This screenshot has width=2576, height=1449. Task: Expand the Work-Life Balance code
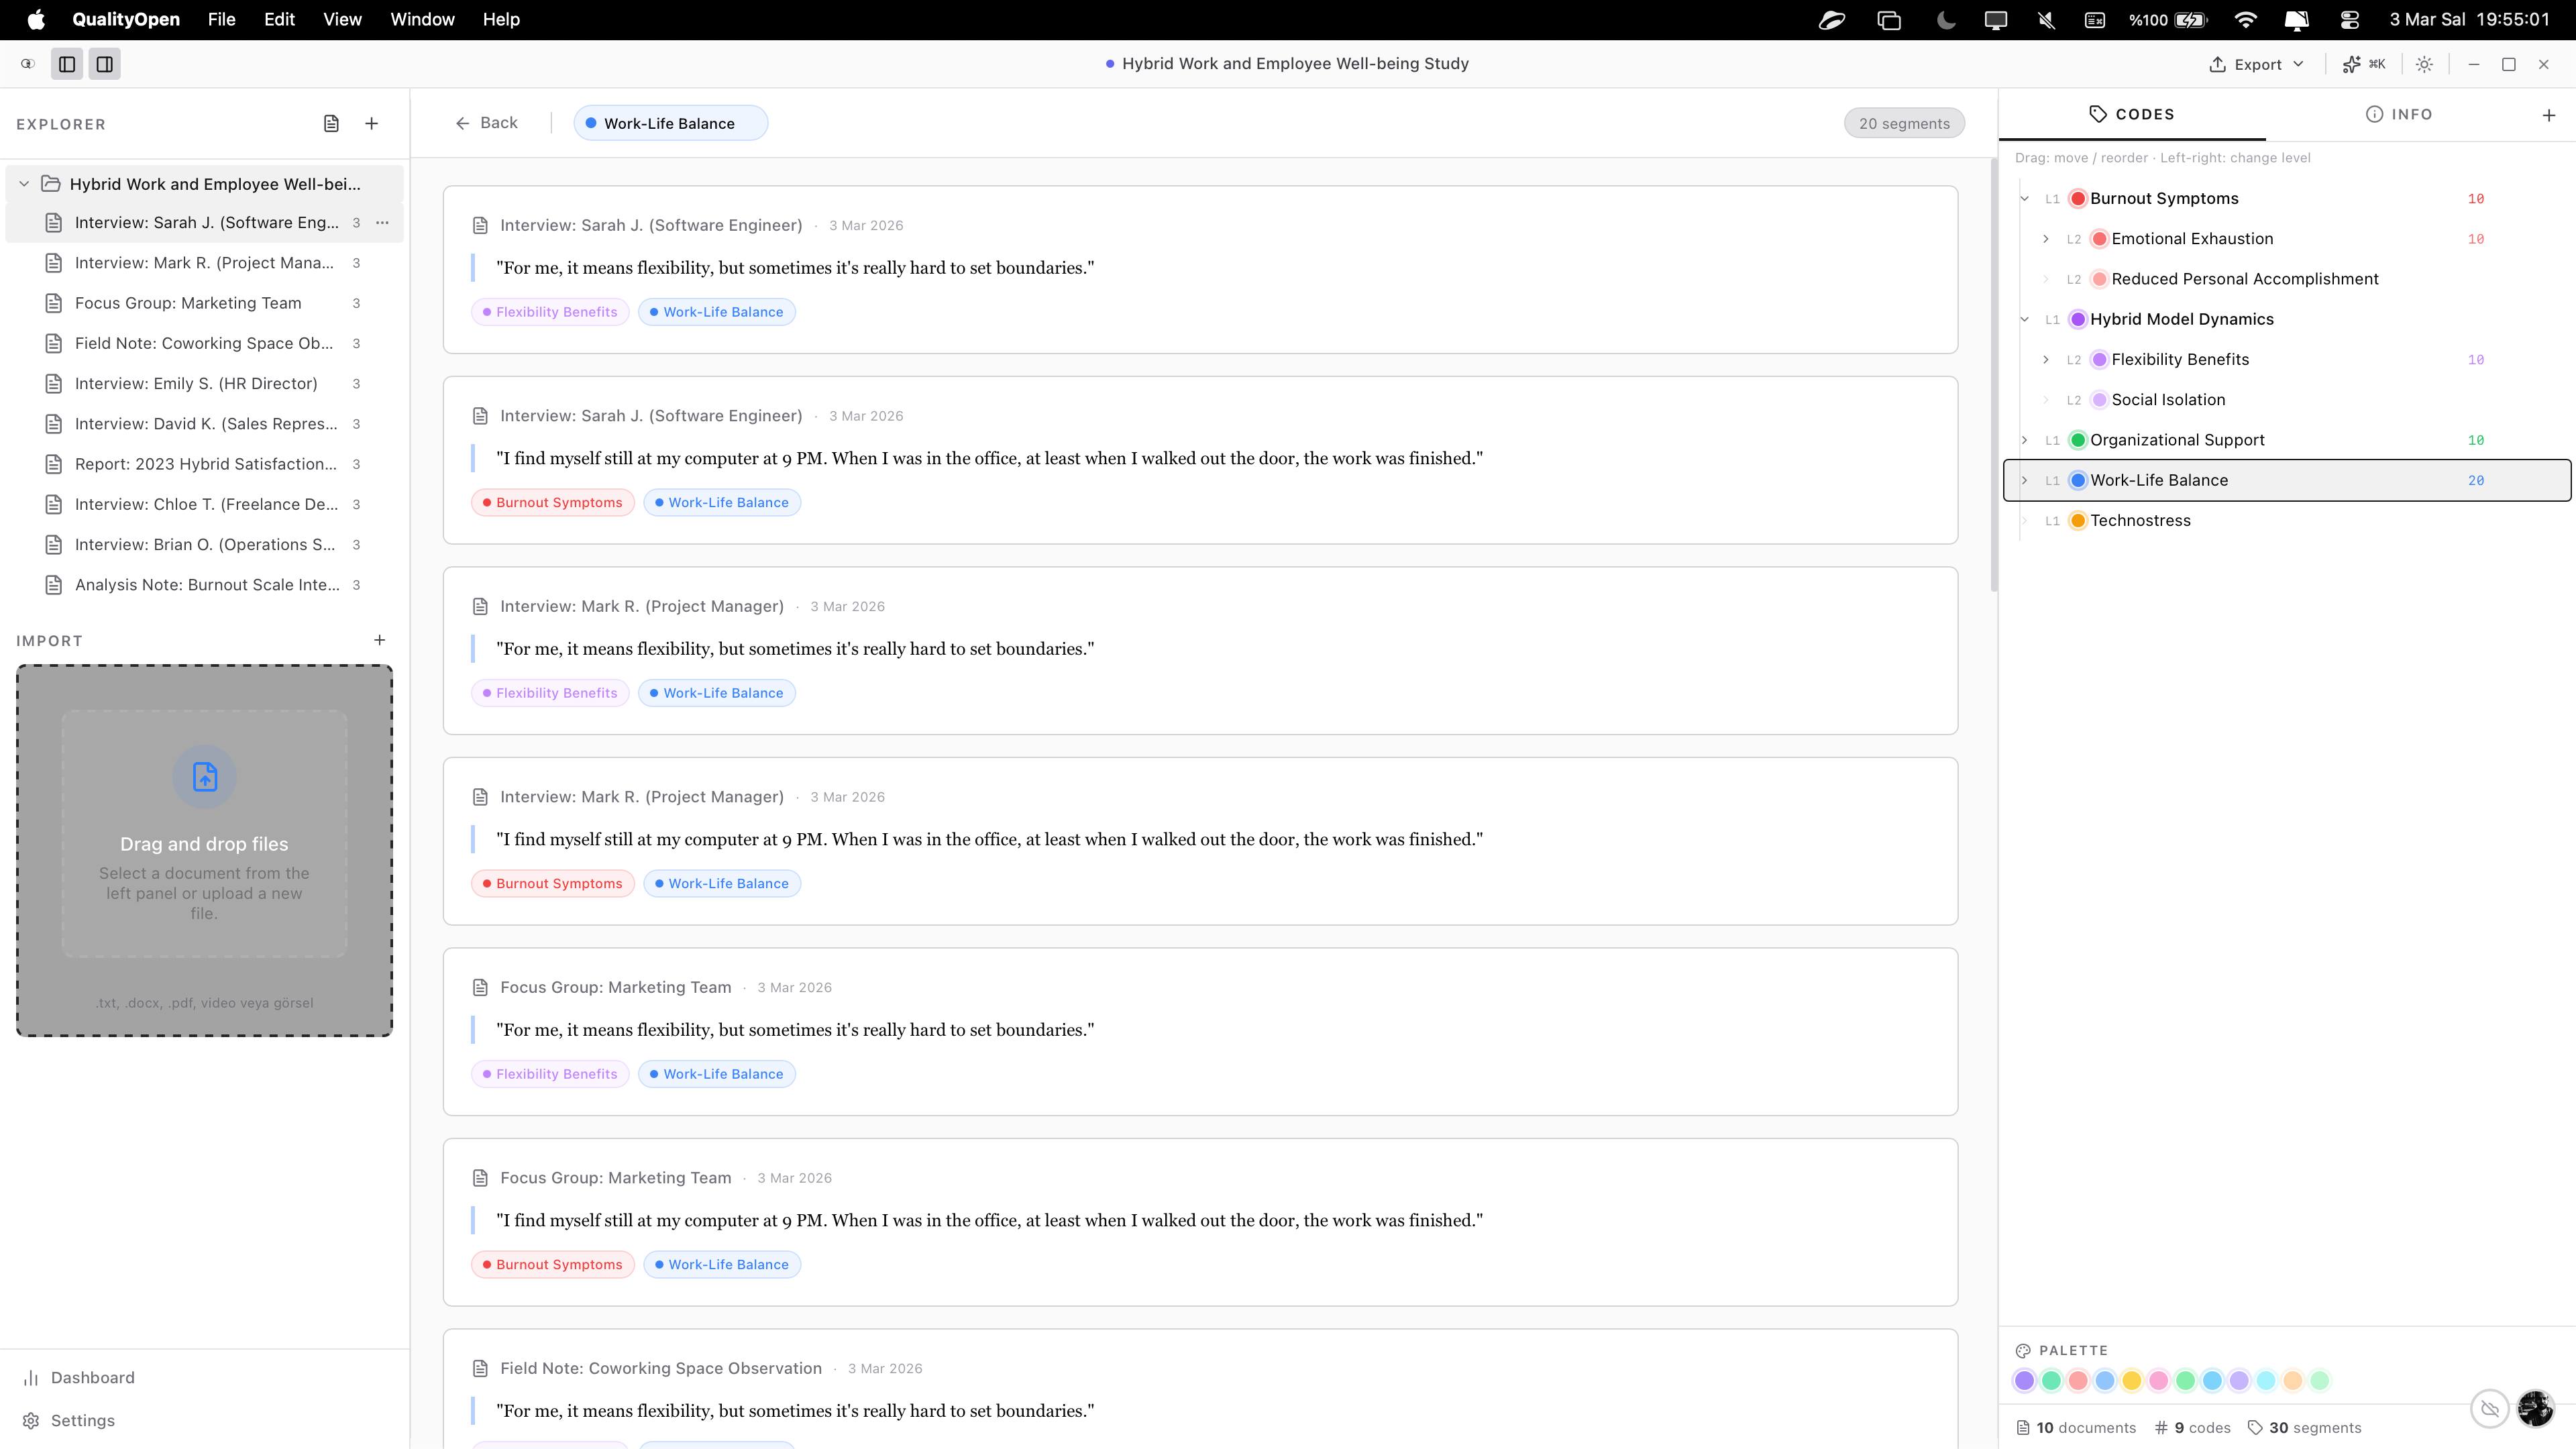coord(2025,480)
